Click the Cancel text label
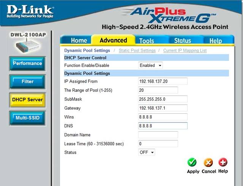The image size is (243, 186). coord(209,171)
